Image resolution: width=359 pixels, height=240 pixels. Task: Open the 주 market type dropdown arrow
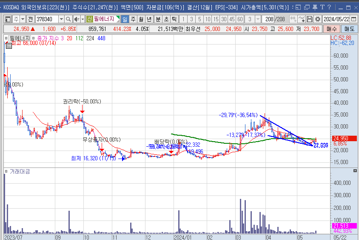pos(23,19)
